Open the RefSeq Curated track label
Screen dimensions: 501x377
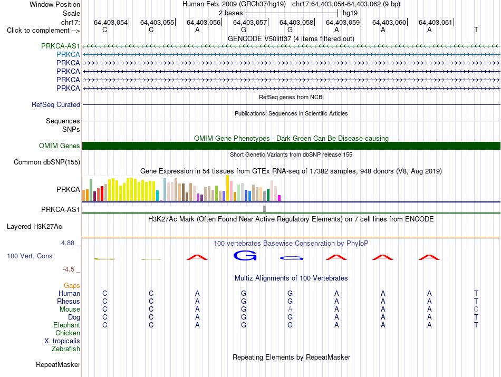pyautogui.click(x=56, y=104)
